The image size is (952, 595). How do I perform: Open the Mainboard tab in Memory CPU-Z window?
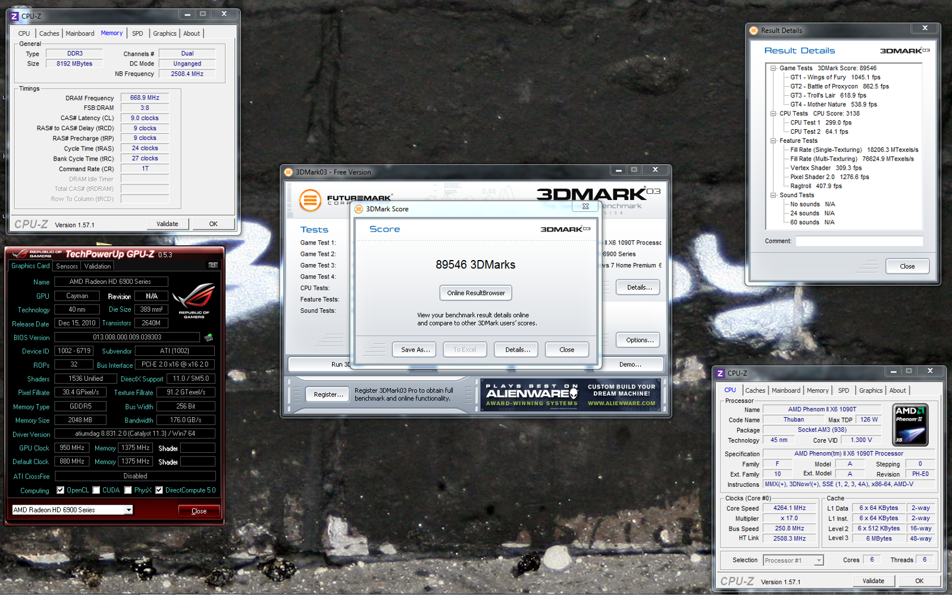pyautogui.click(x=80, y=34)
